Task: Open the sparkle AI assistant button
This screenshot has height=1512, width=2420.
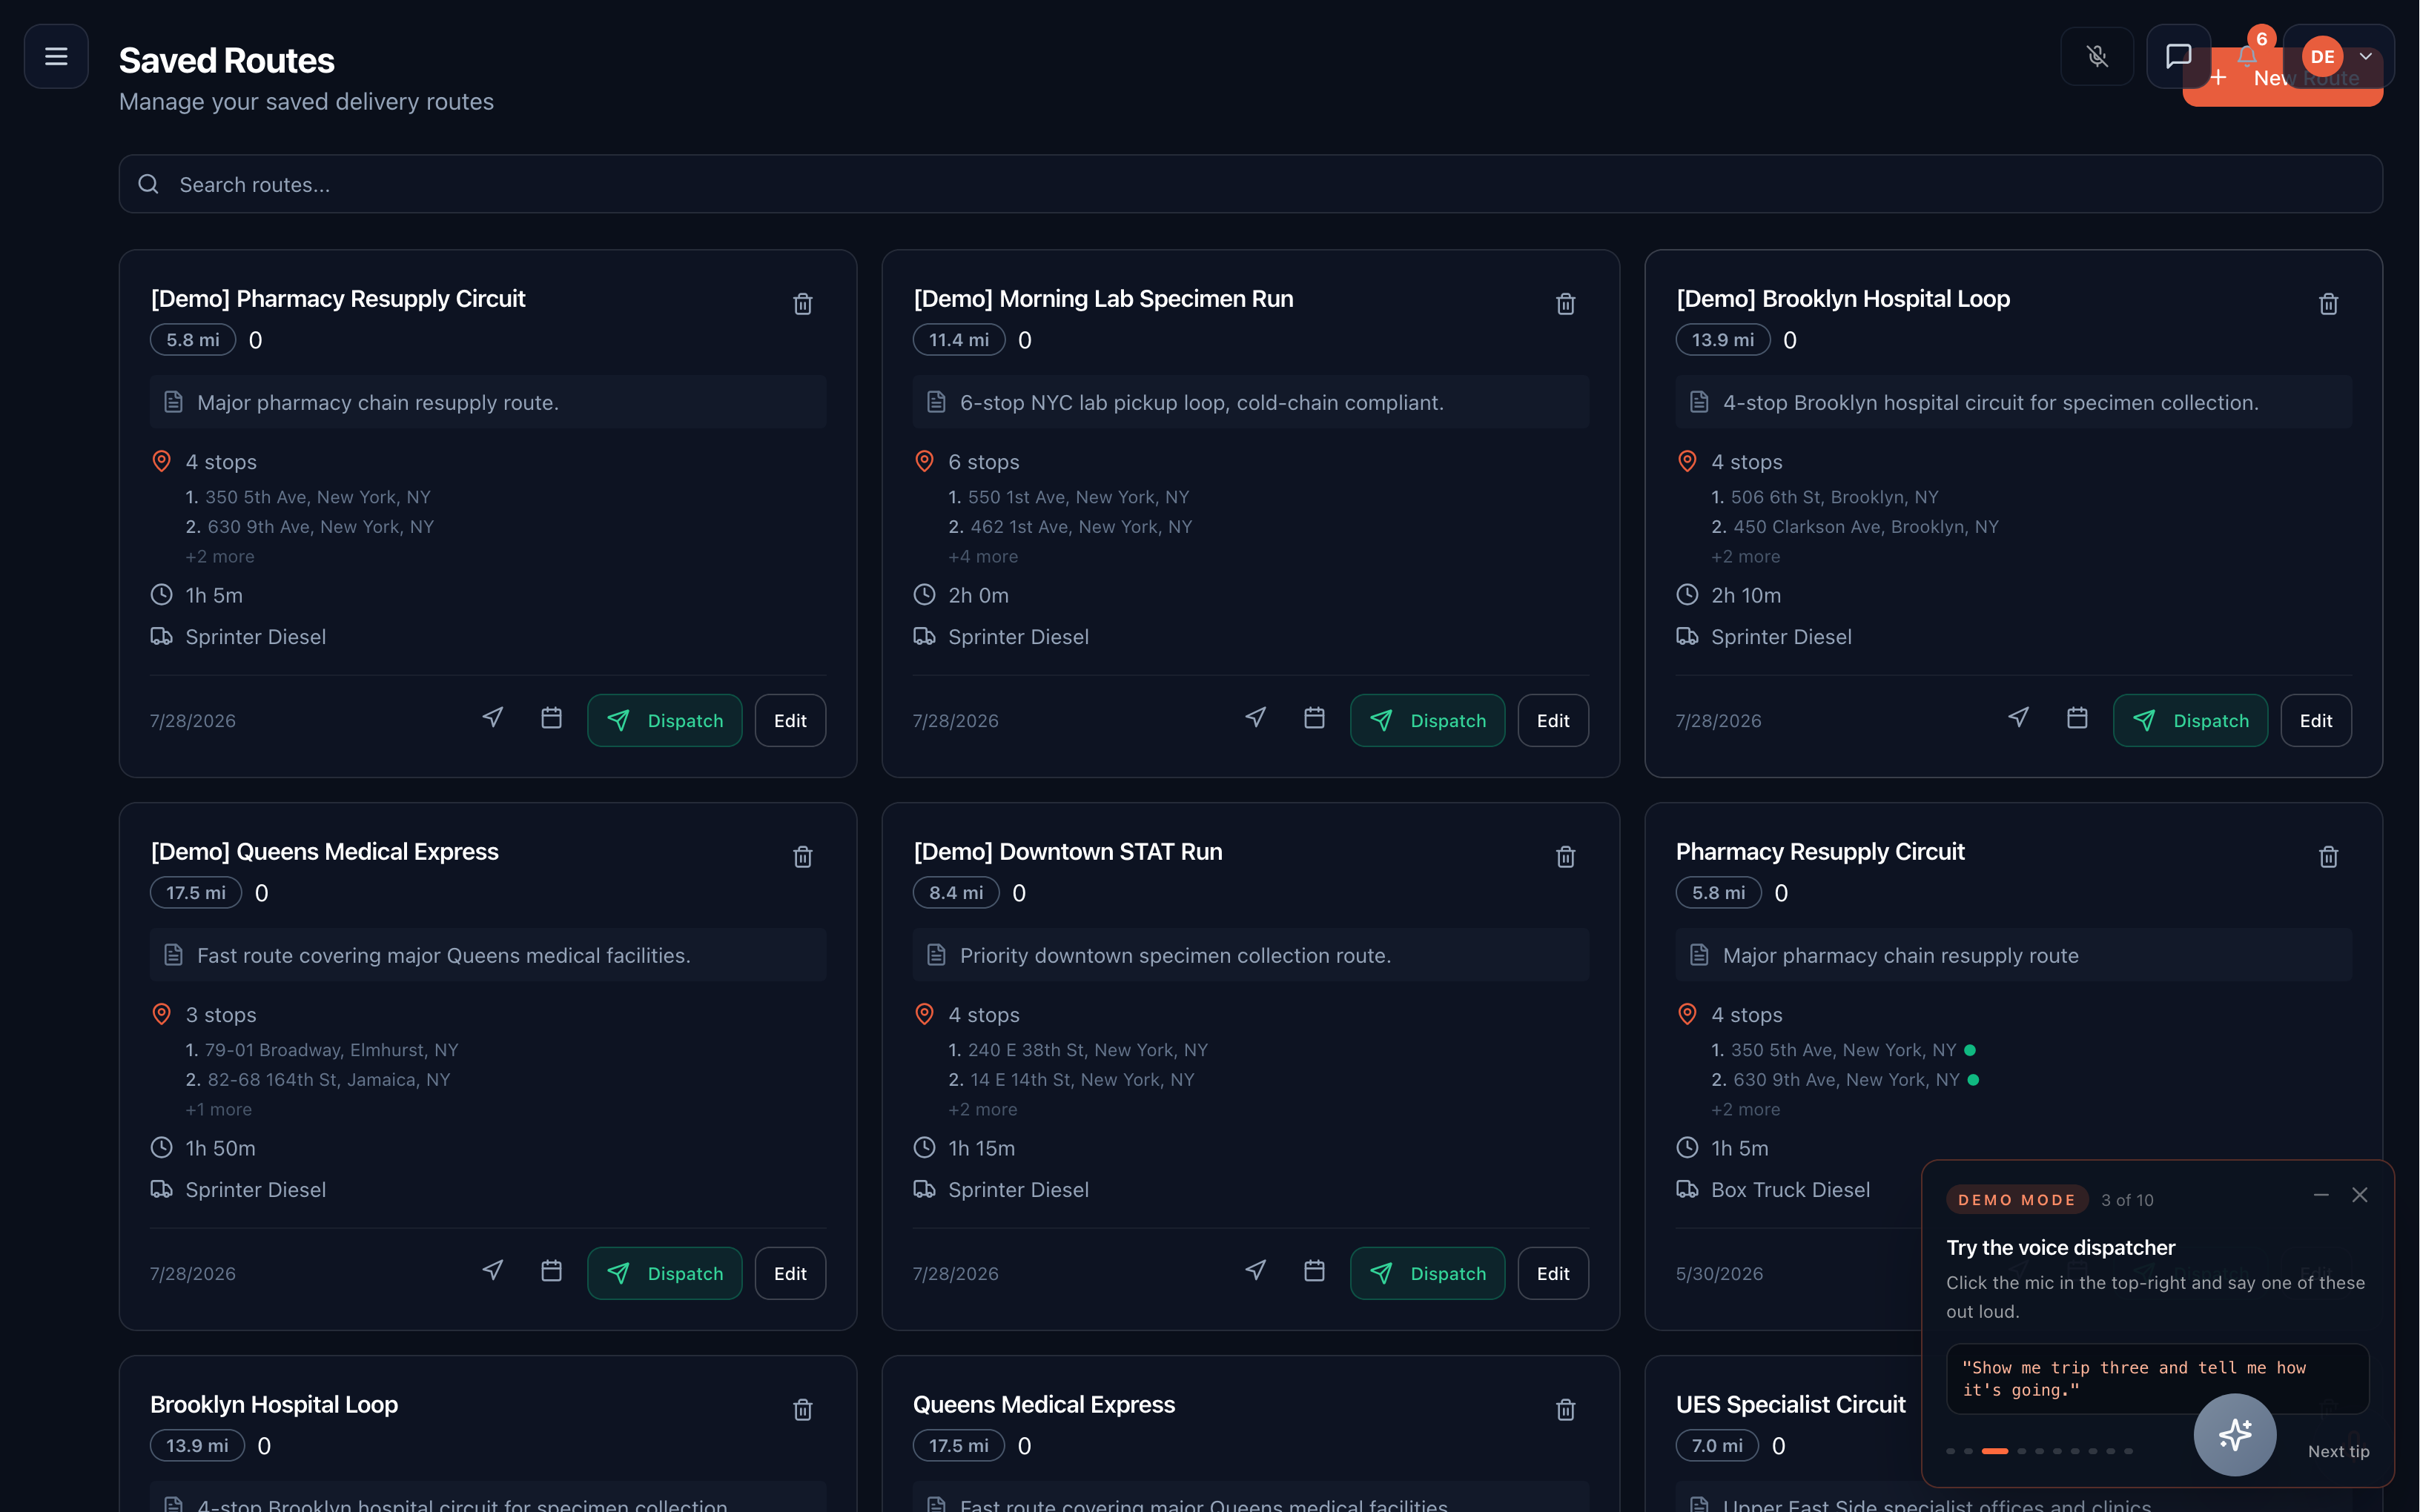Action: (2235, 1435)
